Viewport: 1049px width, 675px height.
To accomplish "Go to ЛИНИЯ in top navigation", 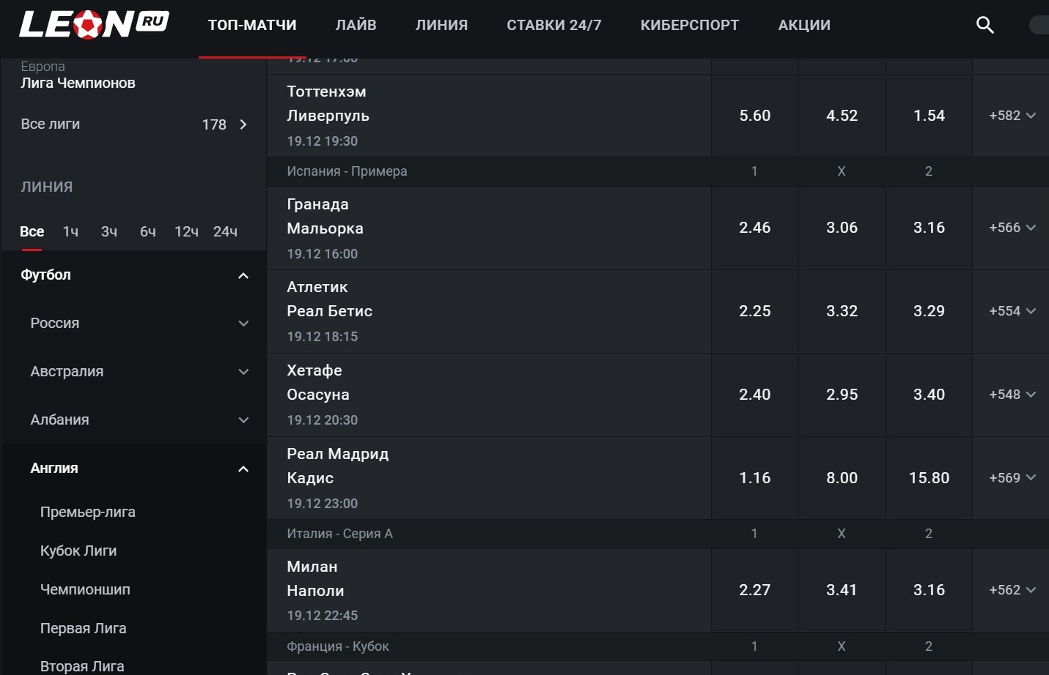I will tap(441, 25).
